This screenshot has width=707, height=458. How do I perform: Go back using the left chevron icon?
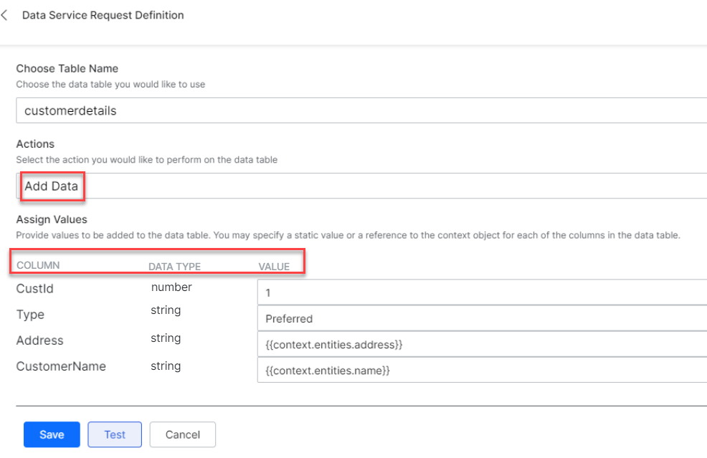[x=6, y=15]
